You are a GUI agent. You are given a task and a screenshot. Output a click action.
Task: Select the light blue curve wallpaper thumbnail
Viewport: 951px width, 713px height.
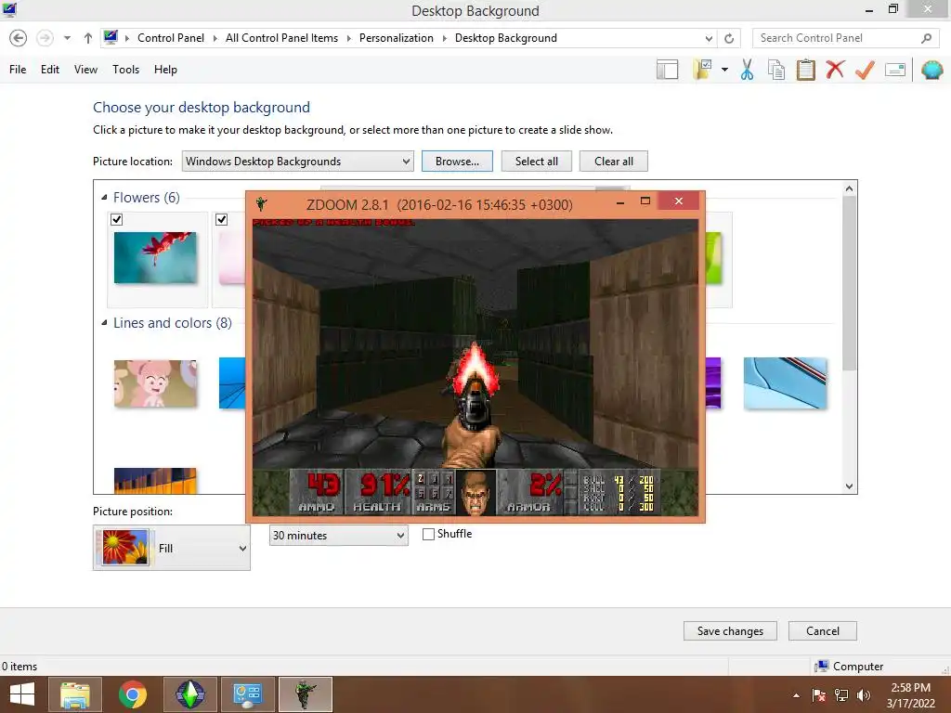[x=786, y=383]
